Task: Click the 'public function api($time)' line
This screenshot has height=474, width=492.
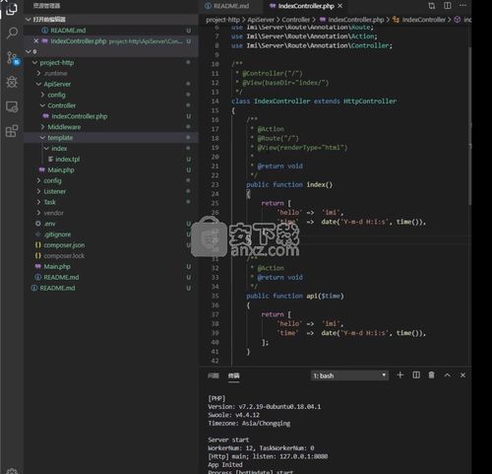Action: point(295,296)
